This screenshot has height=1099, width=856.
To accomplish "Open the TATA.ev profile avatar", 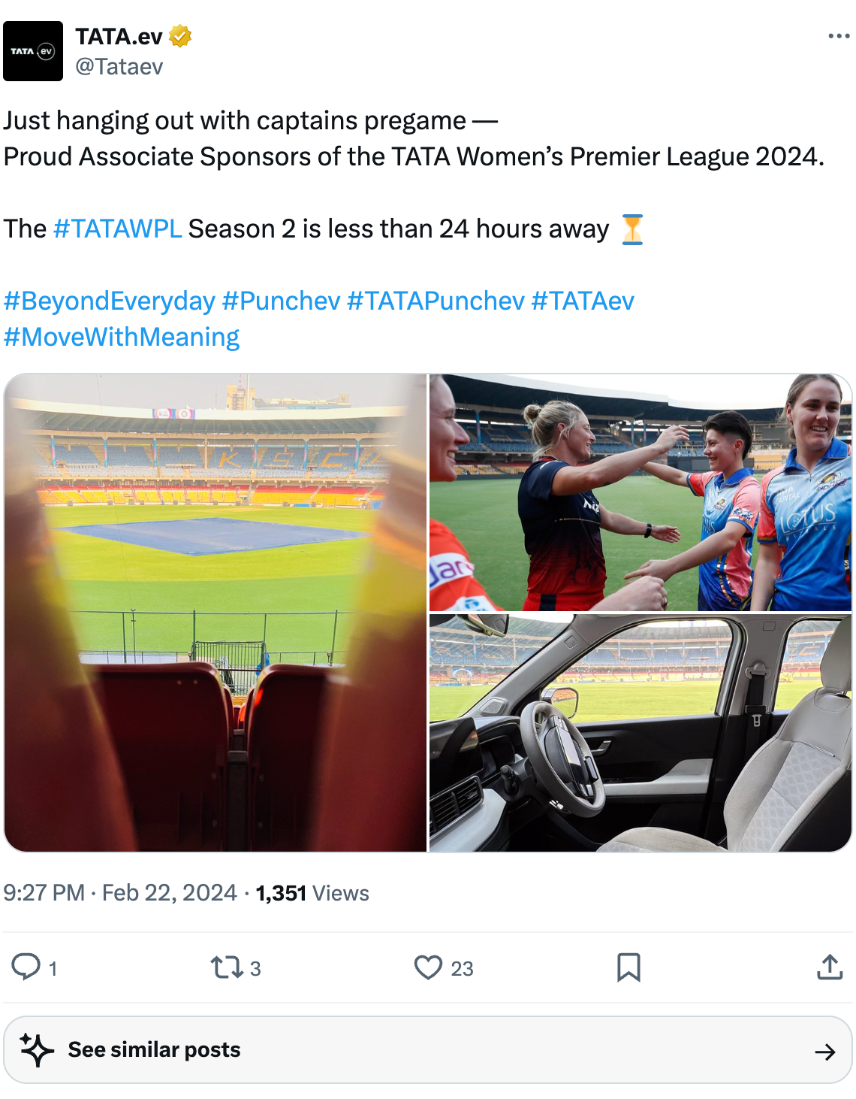I will 33,49.
